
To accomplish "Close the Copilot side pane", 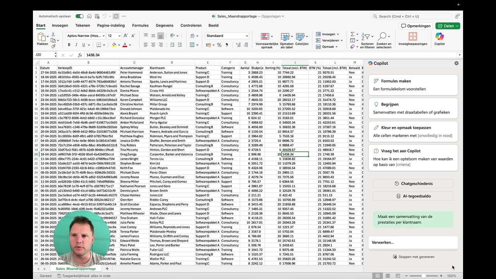I will pyautogui.click(x=456, y=63).
